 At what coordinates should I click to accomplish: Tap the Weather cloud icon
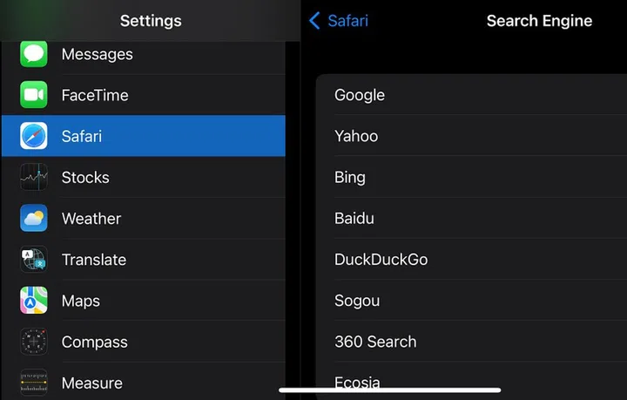click(x=34, y=218)
